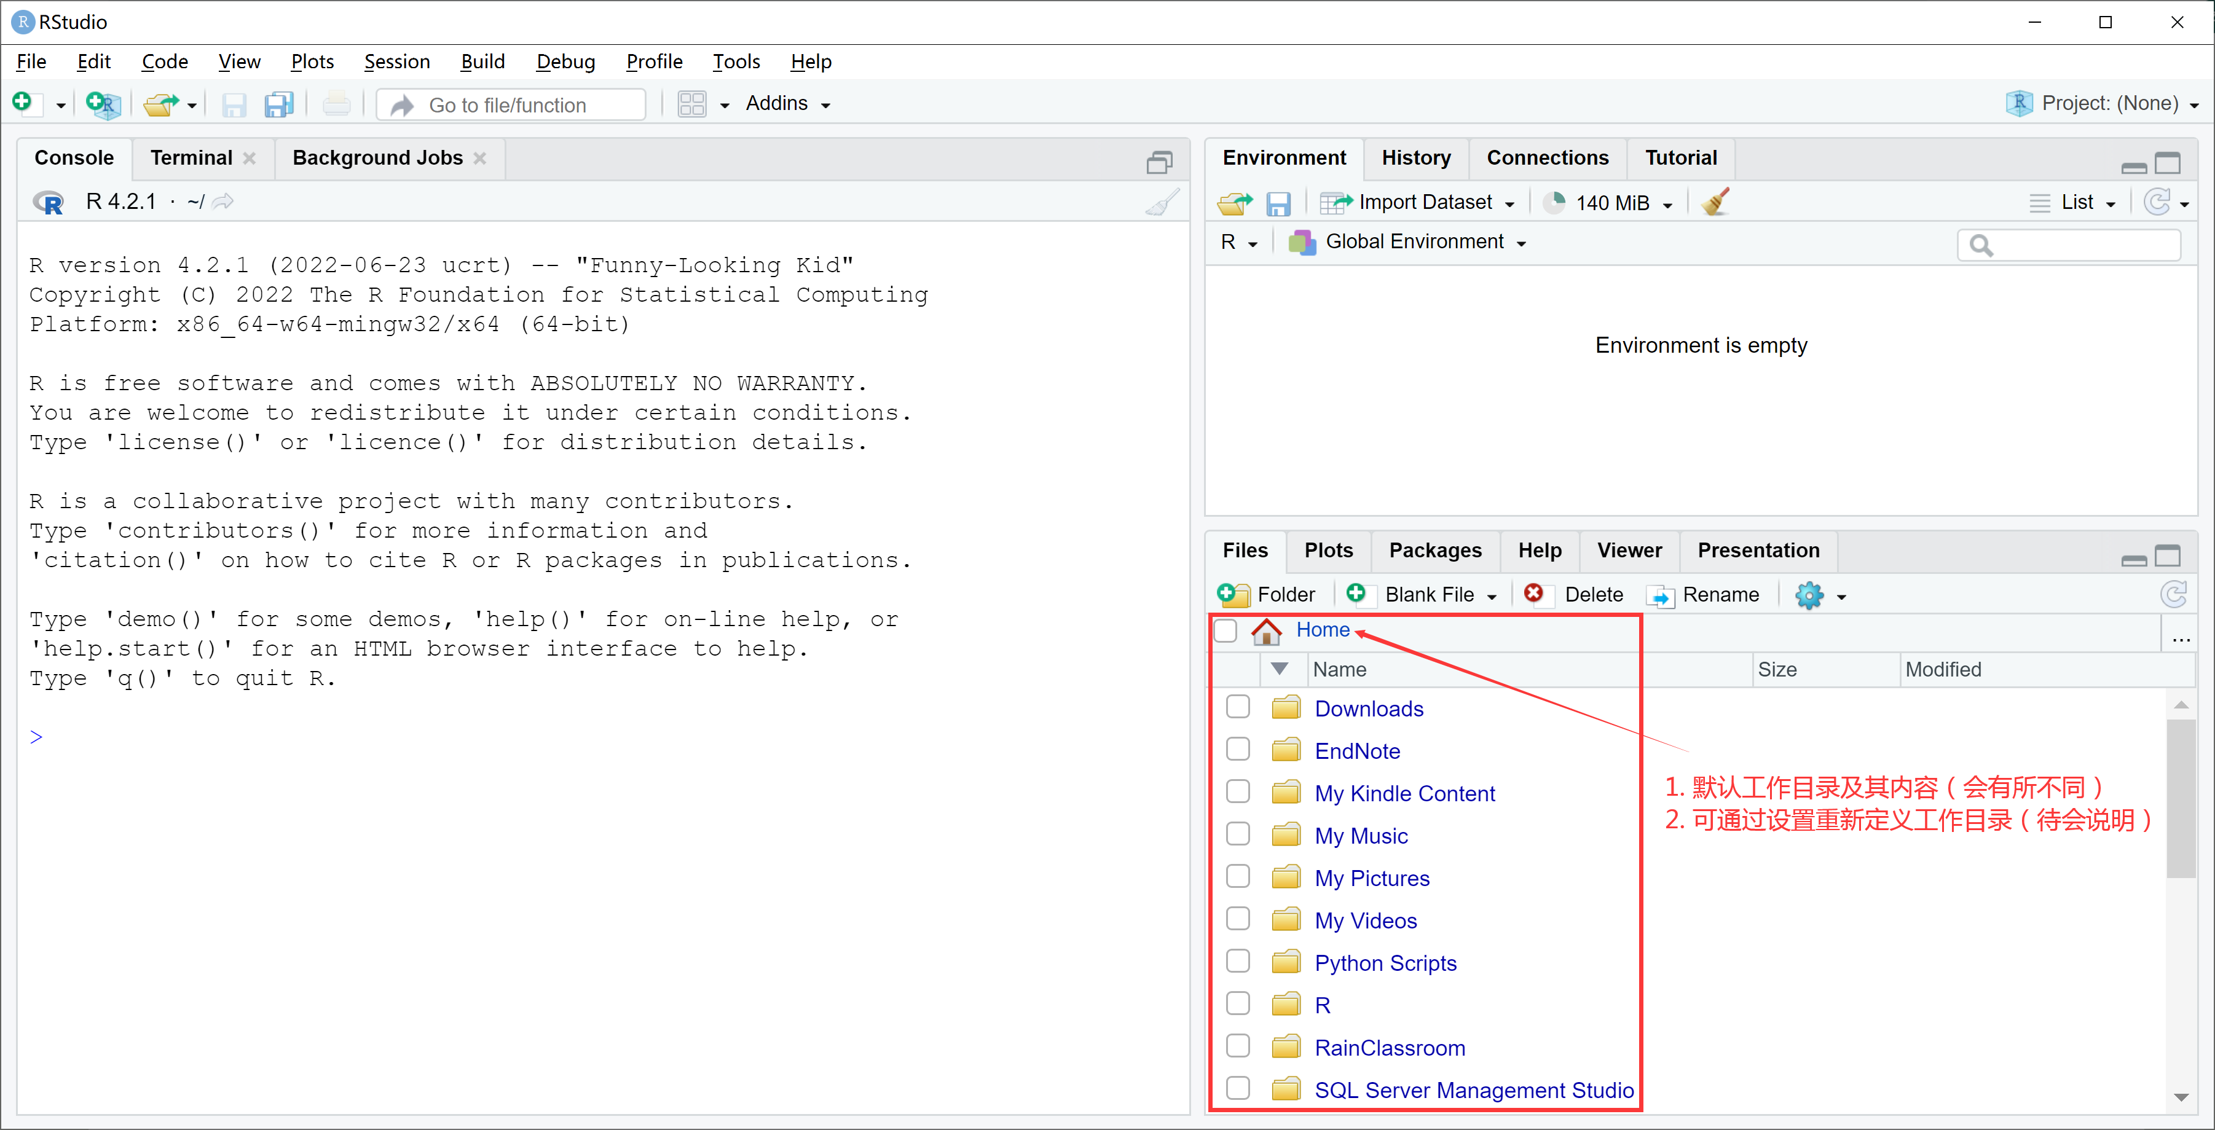Viewport: 2215px width, 1130px height.
Task: Open the Home breadcrumb link
Action: tap(1323, 630)
